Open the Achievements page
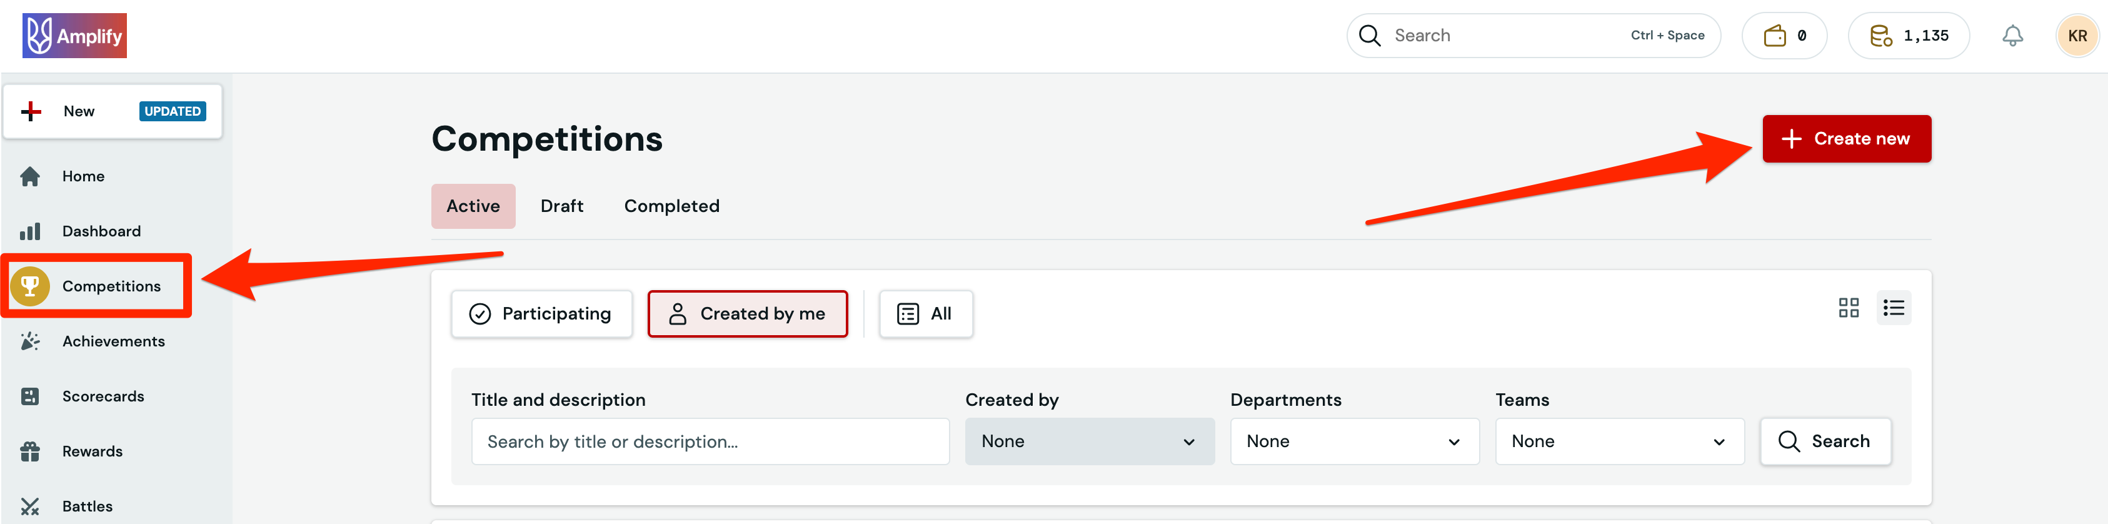This screenshot has height=524, width=2108. click(113, 341)
